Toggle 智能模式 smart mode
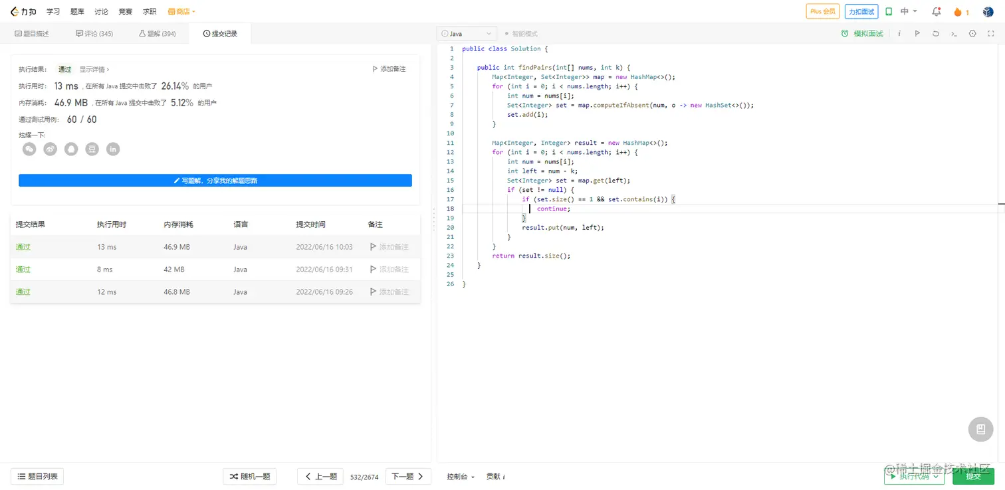1005x490 pixels. (x=520, y=34)
